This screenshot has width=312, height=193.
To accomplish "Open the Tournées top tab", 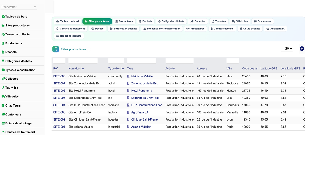I will (219, 21).
